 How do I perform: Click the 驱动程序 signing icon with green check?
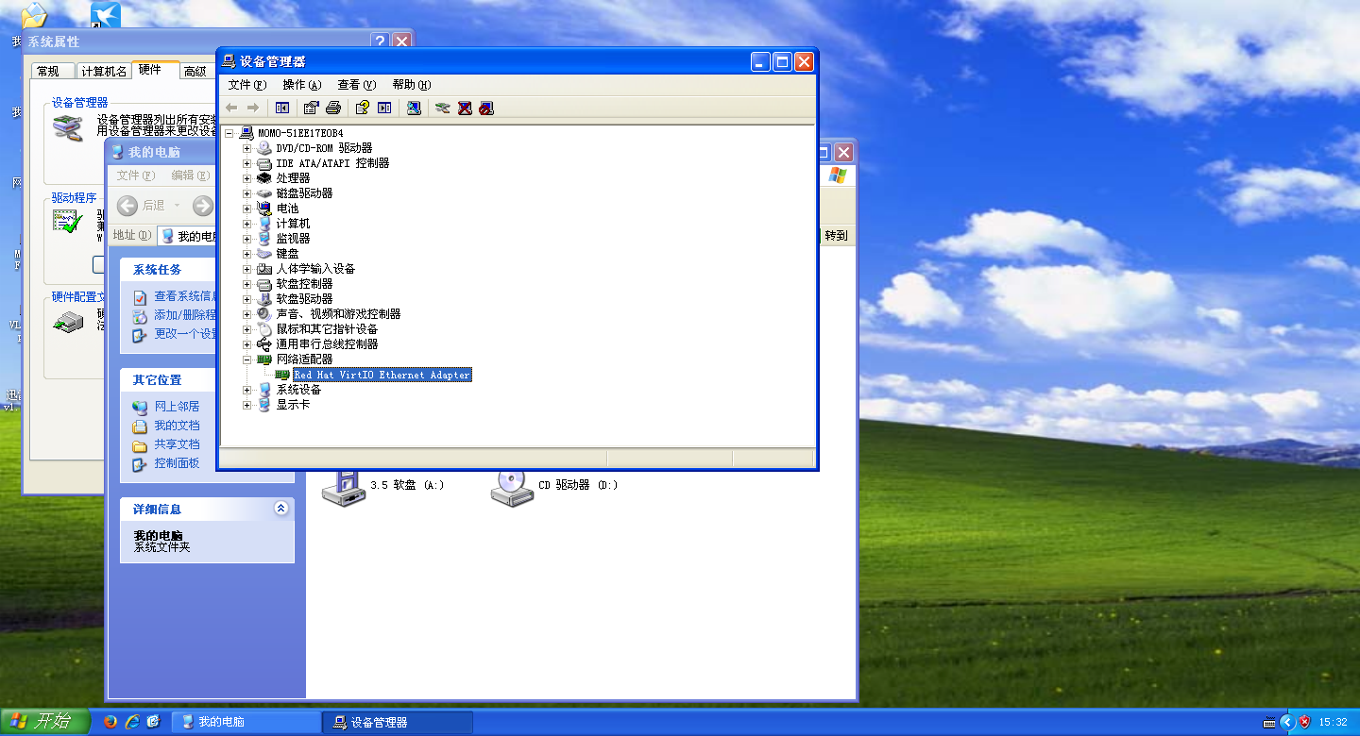(x=67, y=222)
